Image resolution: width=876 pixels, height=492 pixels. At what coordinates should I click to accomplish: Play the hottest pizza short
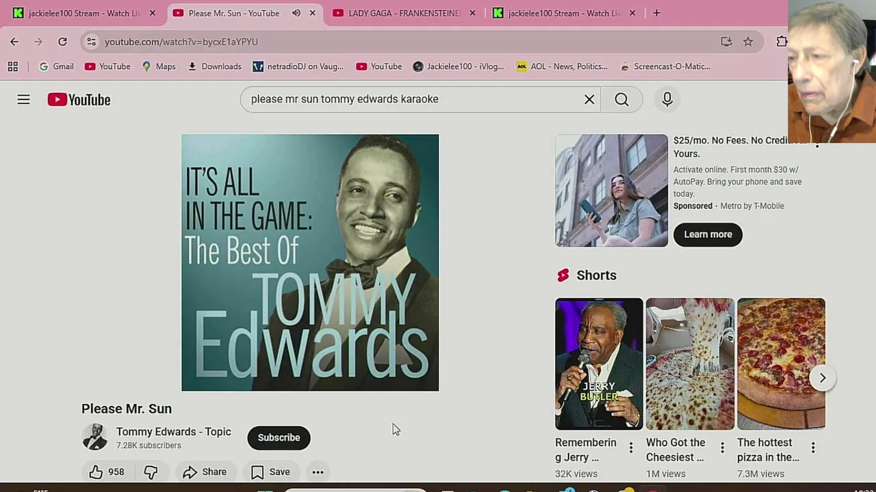781,364
